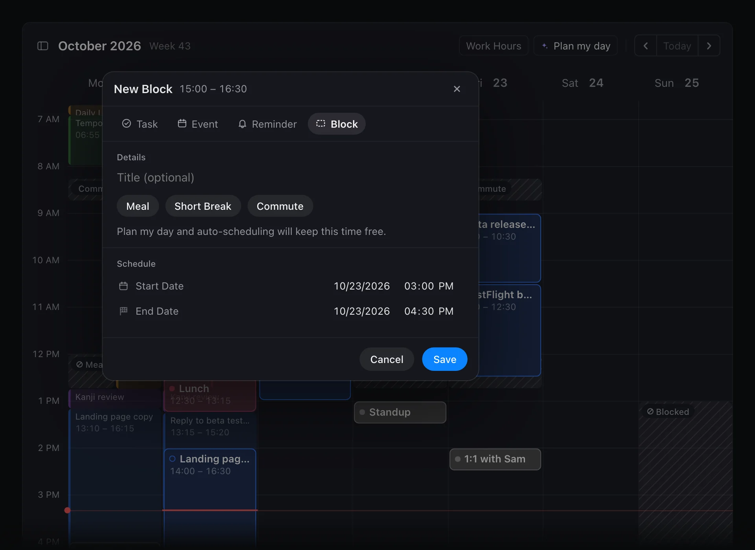
Task: Toggle the Landing pag... task completion circle
Action: point(172,459)
